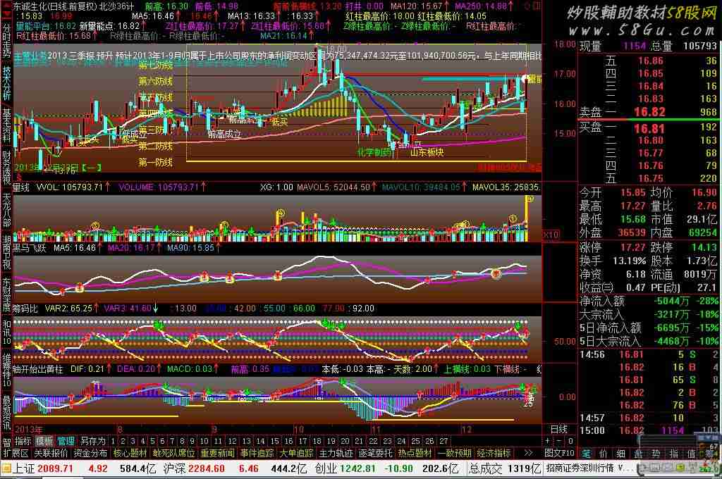
Task: Open 湖南卫视 sidebar tab
Action: point(6,251)
